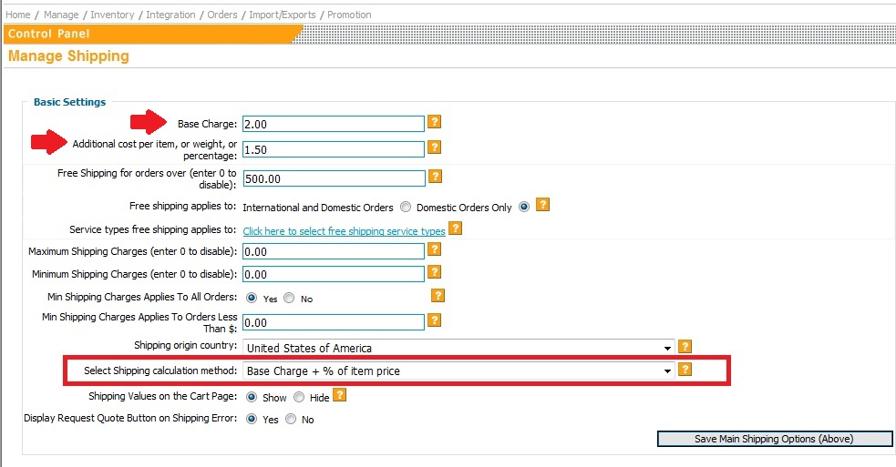Open help for Additional cost per item
896x467 pixels.
[x=435, y=147]
